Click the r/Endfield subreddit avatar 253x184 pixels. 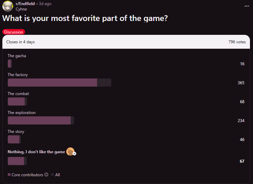coord(8,6)
